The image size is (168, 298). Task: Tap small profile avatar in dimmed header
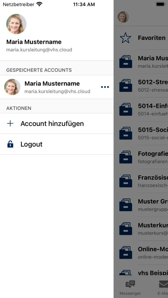(123, 17)
